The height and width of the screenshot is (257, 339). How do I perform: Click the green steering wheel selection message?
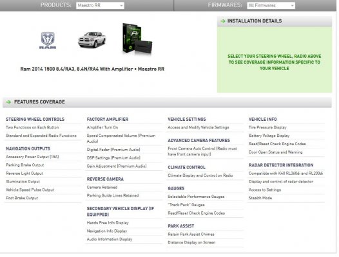click(275, 62)
